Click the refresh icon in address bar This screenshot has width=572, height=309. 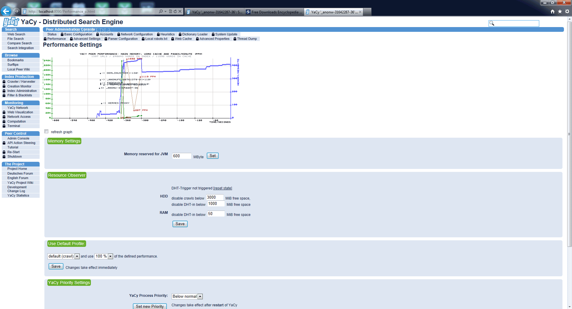coord(175,12)
